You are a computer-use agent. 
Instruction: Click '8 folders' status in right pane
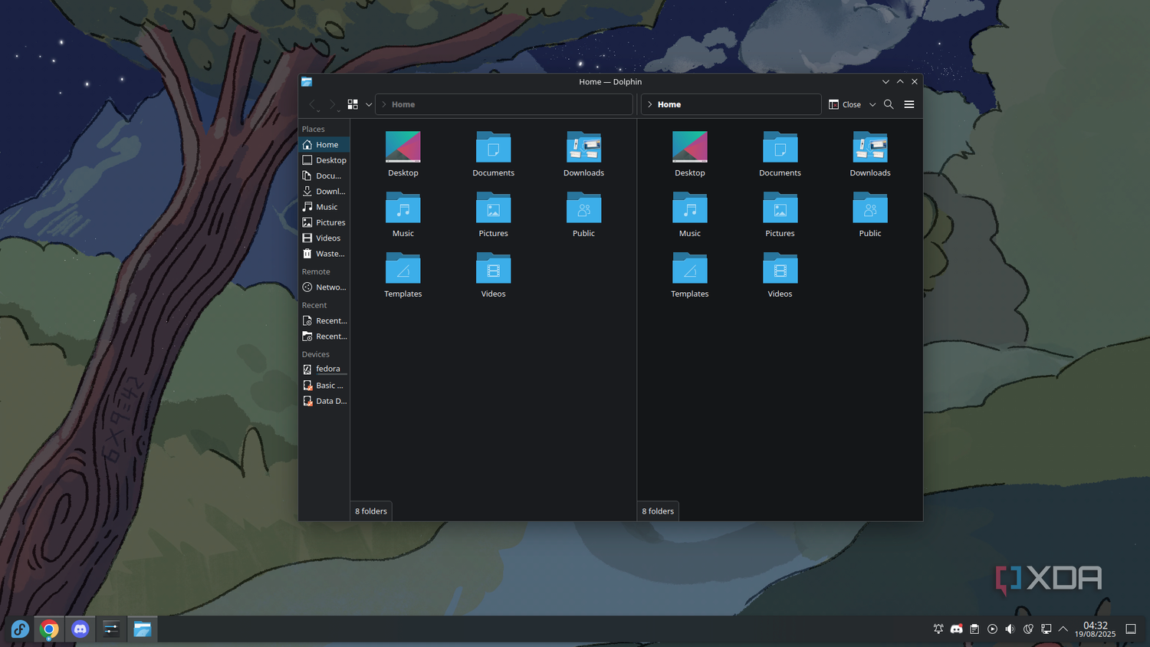point(658,511)
